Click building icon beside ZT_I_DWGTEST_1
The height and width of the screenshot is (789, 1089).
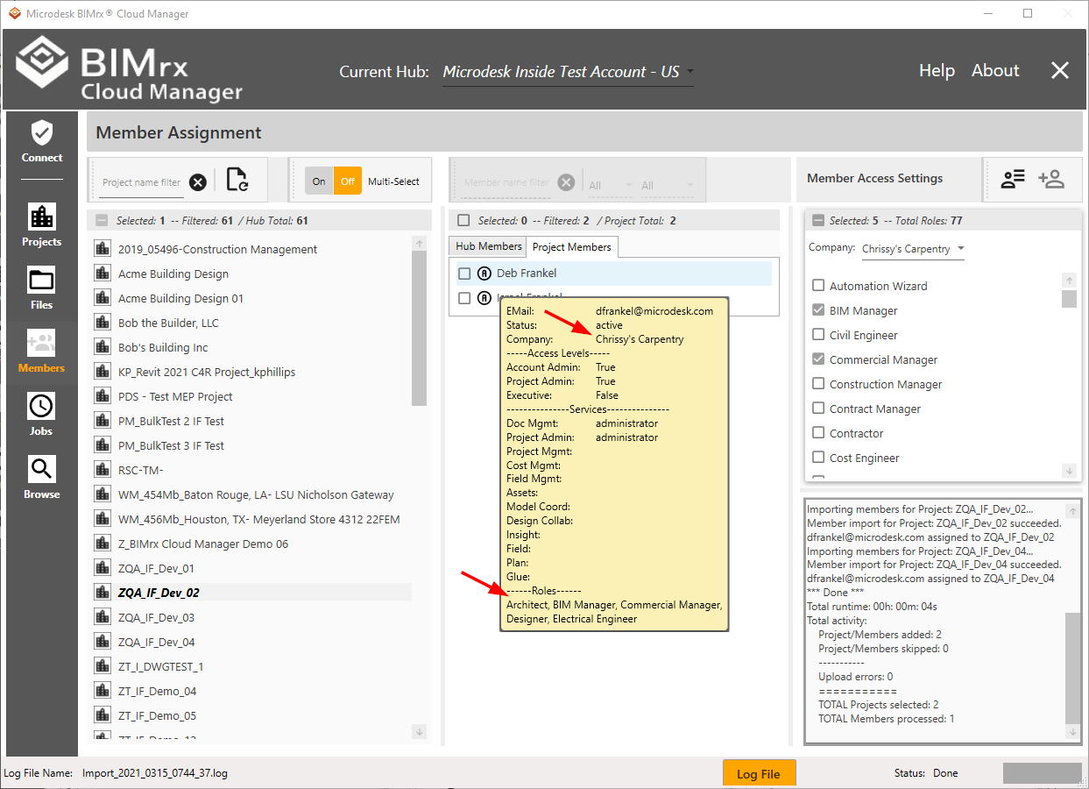tap(103, 666)
